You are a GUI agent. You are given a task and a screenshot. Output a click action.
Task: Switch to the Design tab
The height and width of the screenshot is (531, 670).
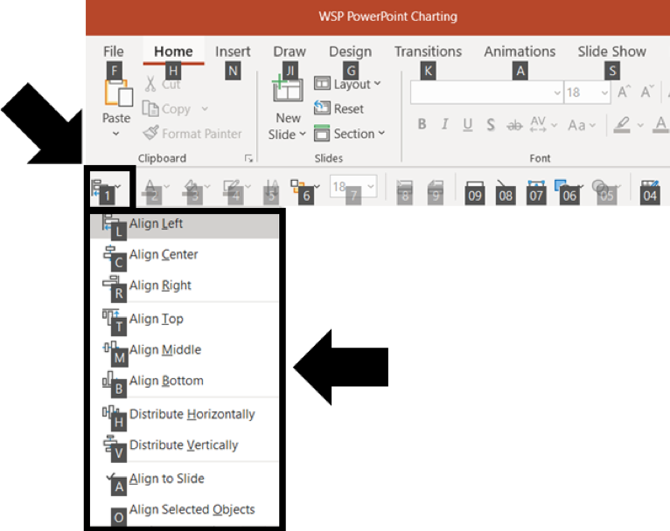click(x=350, y=52)
